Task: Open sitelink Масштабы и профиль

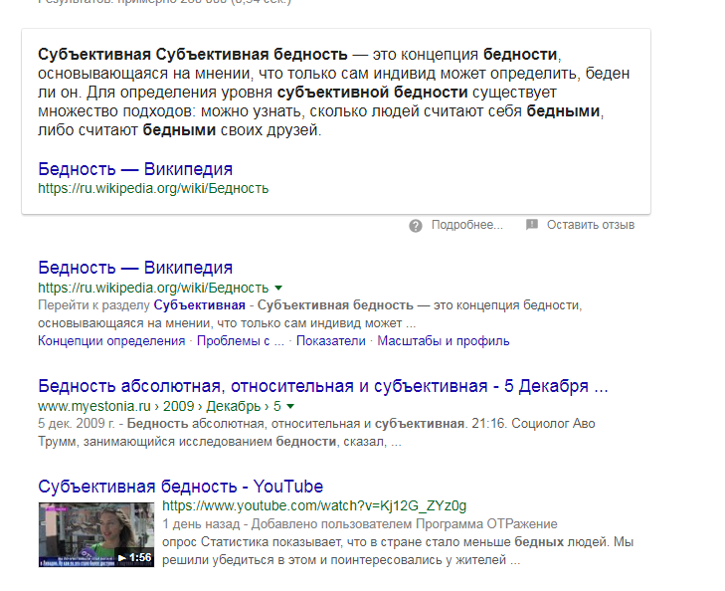Action: [x=444, y=341]
